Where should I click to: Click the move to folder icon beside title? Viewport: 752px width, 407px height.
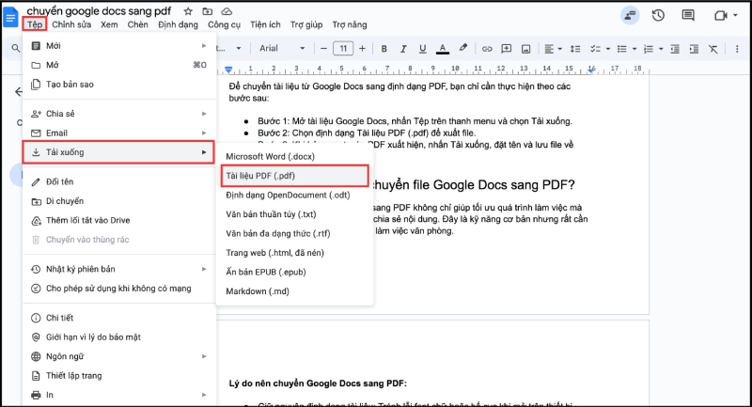207,11
